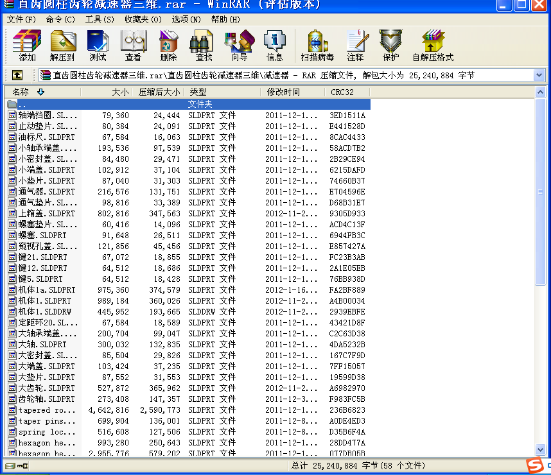
Task: Click the sort arrow next to 名称
Action: [40, 92]
